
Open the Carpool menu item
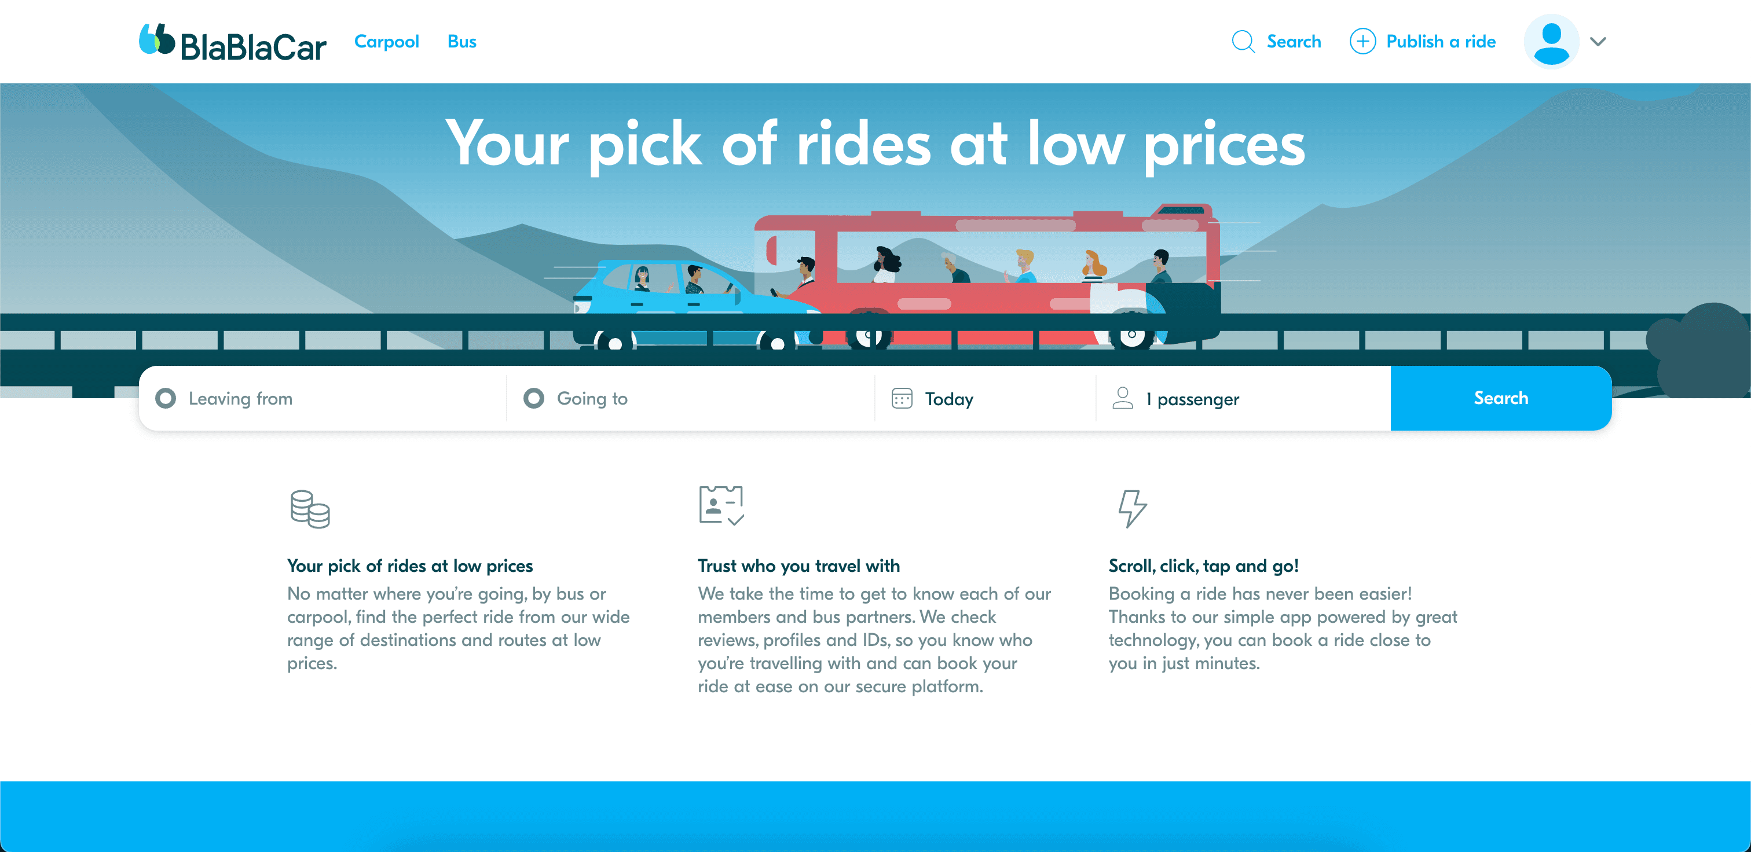point(386,42)
